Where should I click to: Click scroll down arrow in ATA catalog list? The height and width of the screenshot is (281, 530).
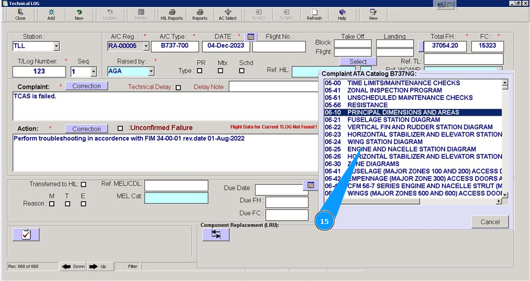click(505, 195)
